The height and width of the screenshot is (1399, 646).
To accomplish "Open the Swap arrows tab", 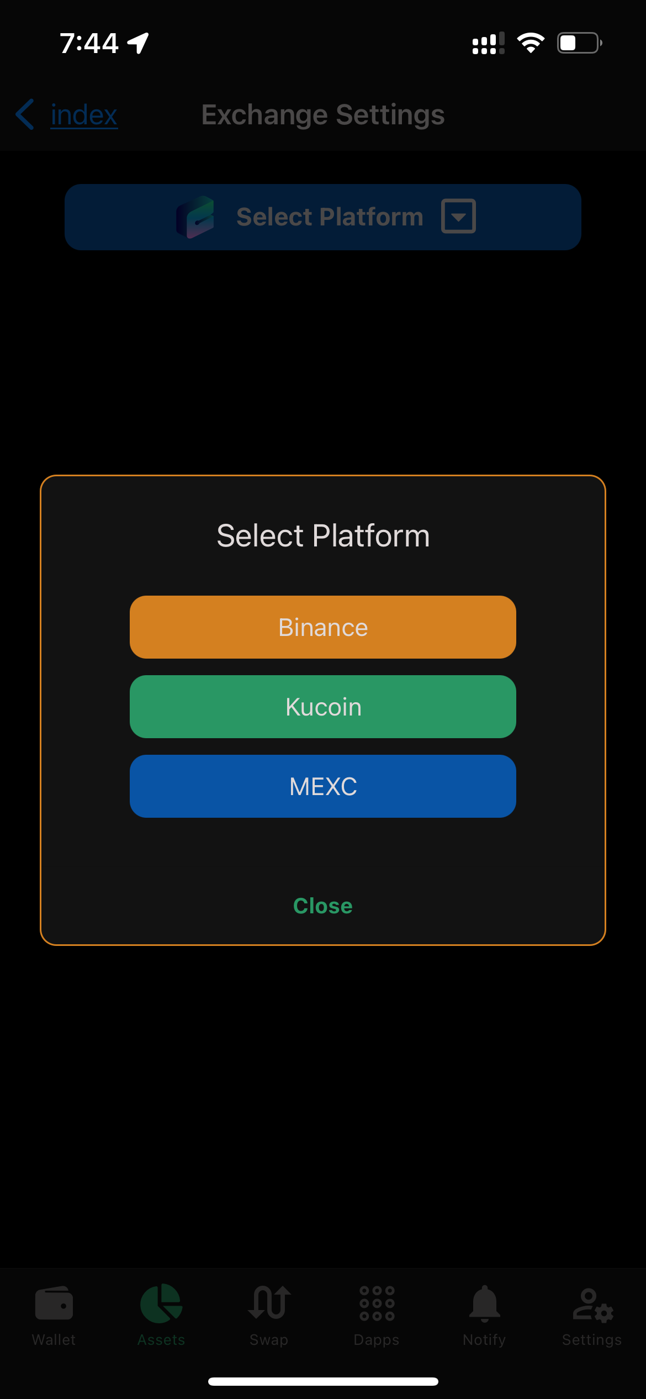I will (x=269, y=1303).
